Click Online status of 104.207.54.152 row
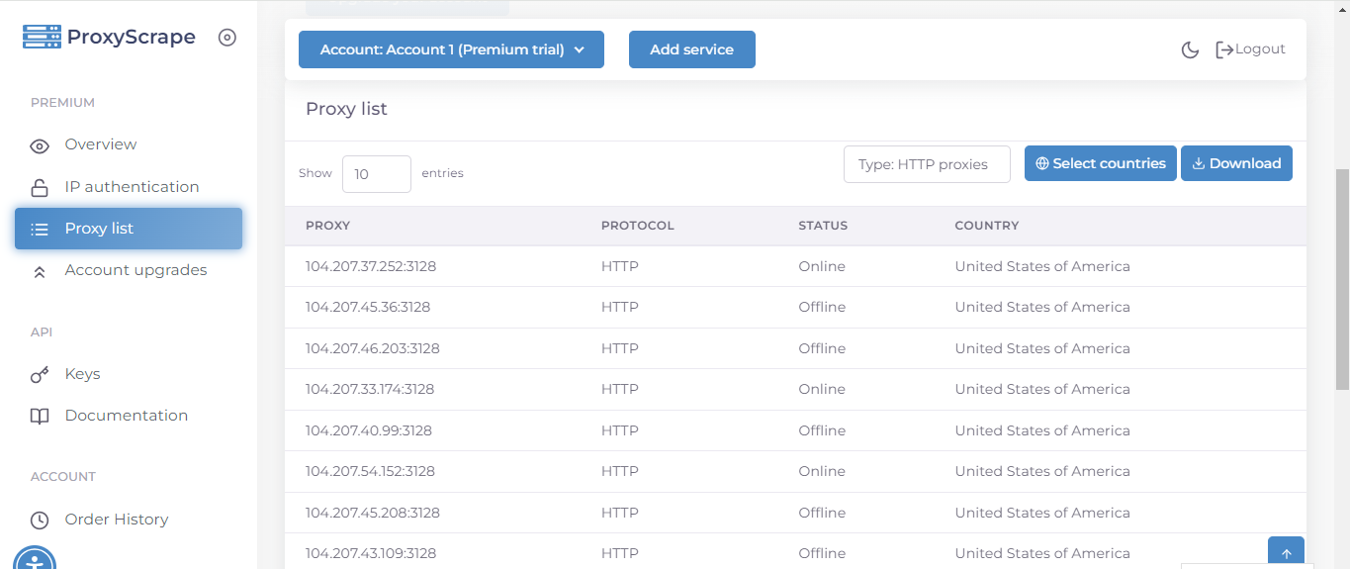 822,471
